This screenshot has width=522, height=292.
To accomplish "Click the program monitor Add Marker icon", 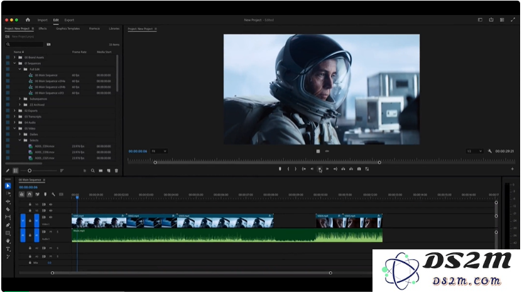I will tap(280, 169).
